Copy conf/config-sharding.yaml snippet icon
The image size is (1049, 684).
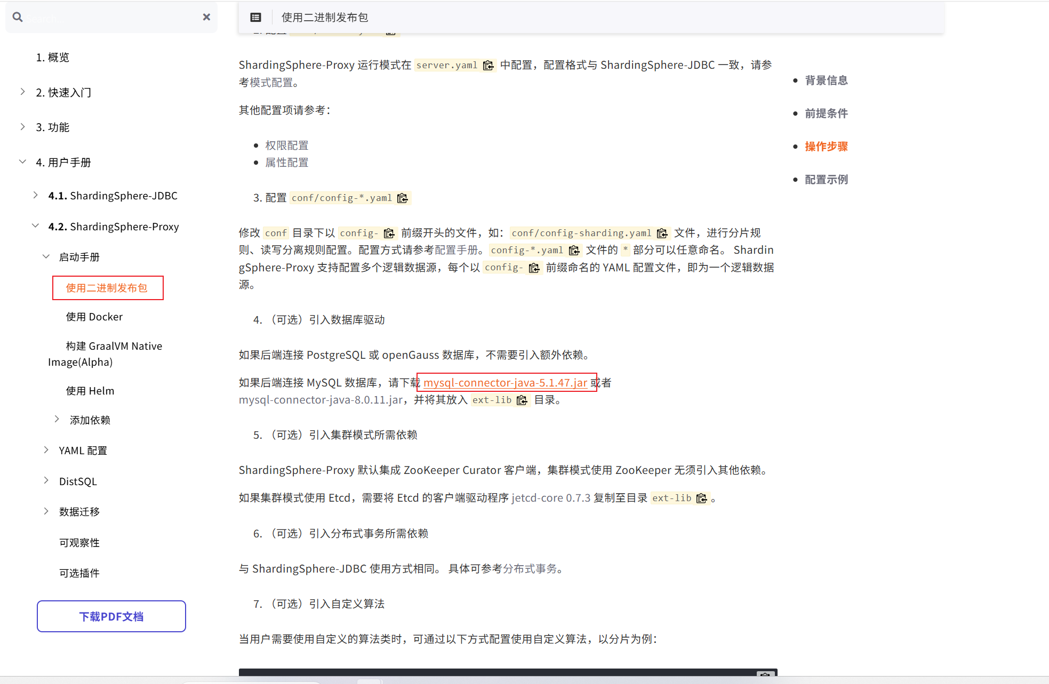point(662,233)
